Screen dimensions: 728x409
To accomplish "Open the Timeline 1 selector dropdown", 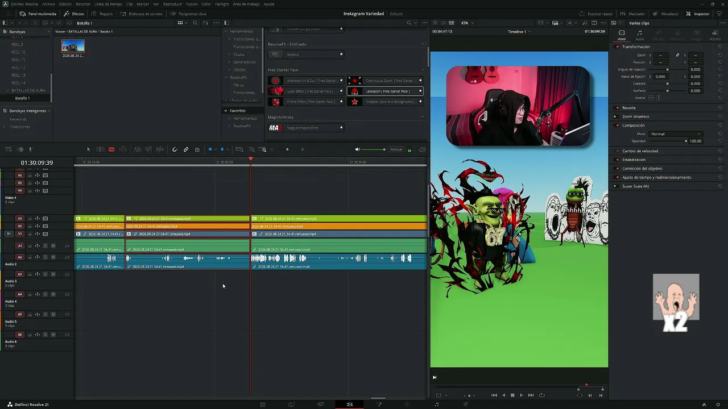I will tap(519, 31).
